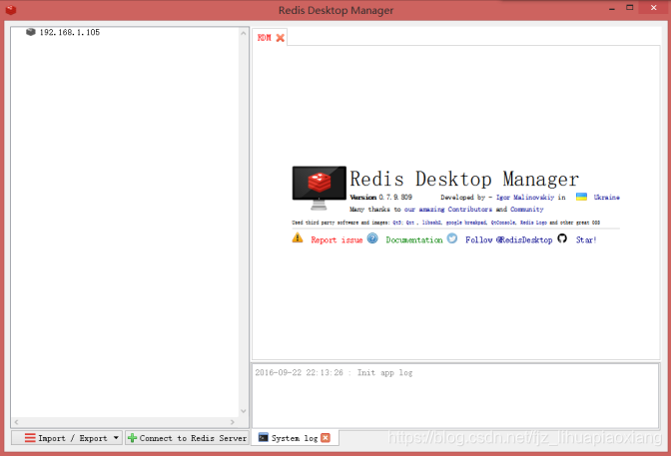Select the System log tab
This screenshot has width=671, height=456.
(294, 438)
